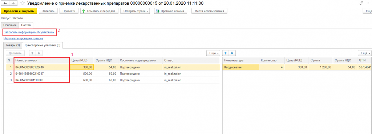The height and width of the screenshot is (134, 372).
Task: Click price cell 600,00
Action: 82,80
